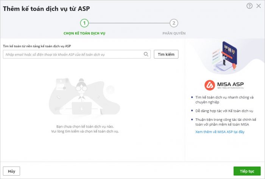Image resolution: width=265 pixels, height=179 pixels.
Task: Open Xem thêm về MISA ASP tại đây link
Action: (x=220, y=131)
